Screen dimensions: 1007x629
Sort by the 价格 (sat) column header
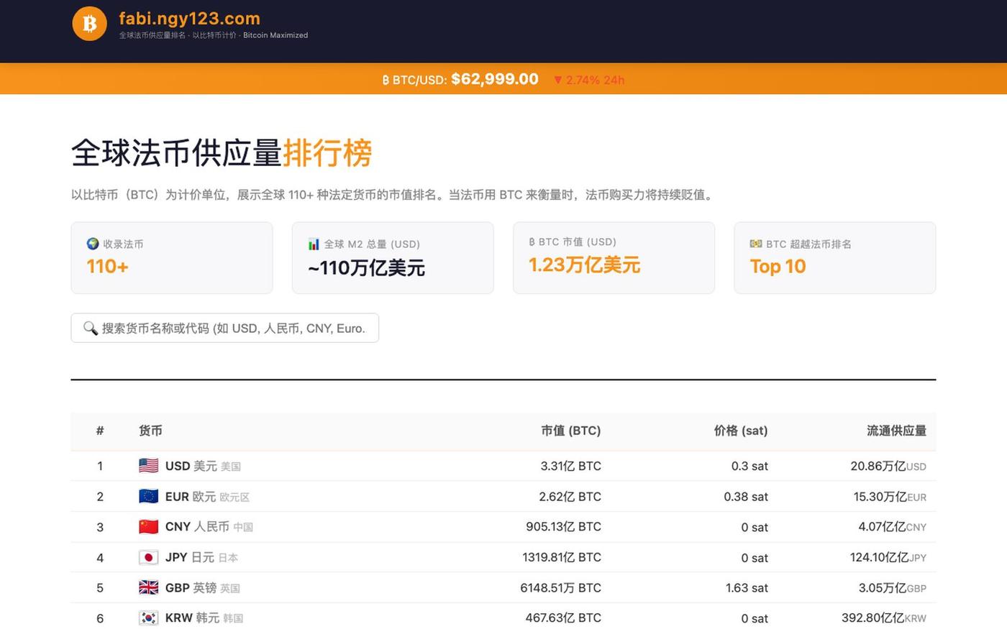pos(741,431)
